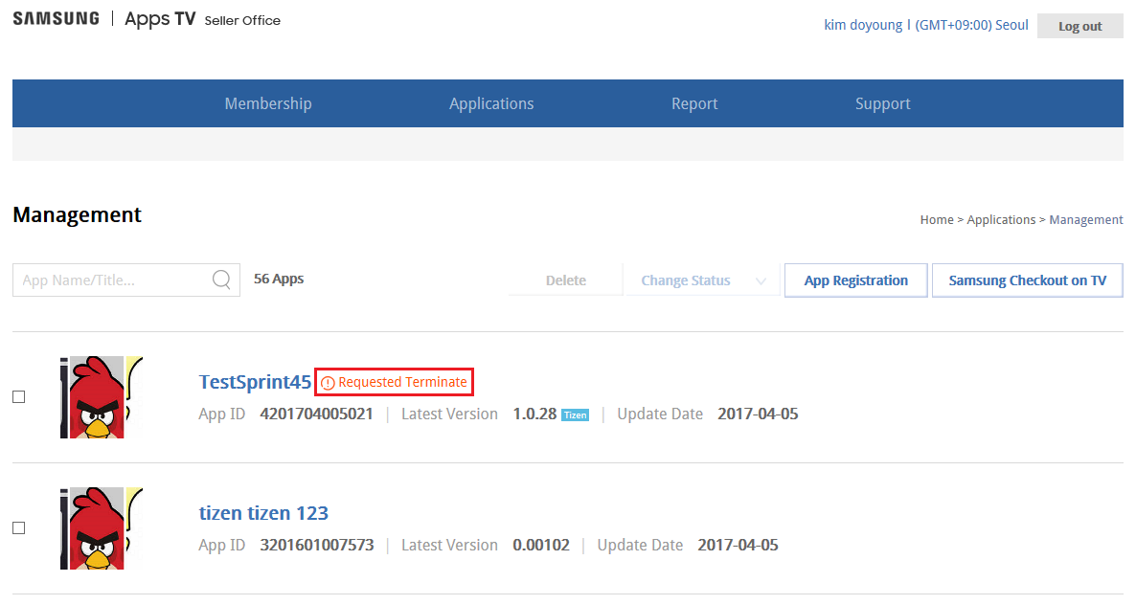The width and height of the screenshot is (1136, 605).
Task: Click version number 0.00102
Action: [x=541, y=545]
